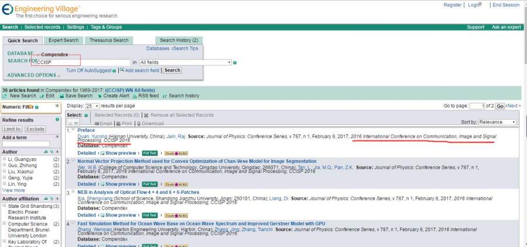Open the RSS feed icon
527x247 pixels.
pyautogui.click(x=135, y=96)
